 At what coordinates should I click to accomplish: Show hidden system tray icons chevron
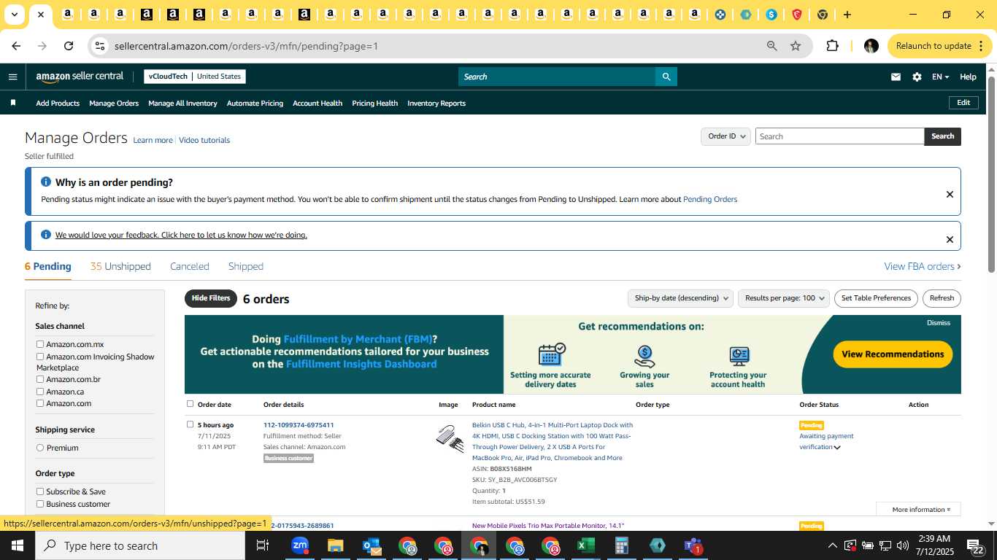click(x=832, y=545)
